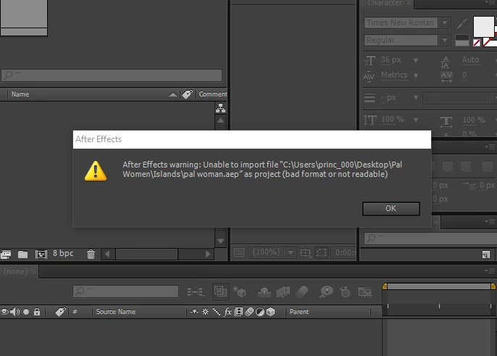Click the Timeline layer search field
The width and height of the screenshot is (497, 356).
coord(125,291)
